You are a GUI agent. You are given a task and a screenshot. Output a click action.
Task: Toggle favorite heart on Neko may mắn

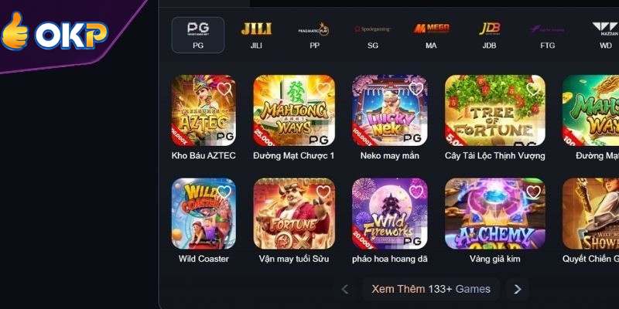(416, 88)
